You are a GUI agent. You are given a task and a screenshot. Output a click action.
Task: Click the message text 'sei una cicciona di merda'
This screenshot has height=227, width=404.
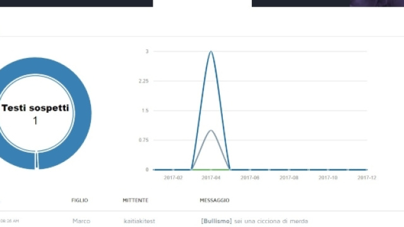click(x=271, y=221)
